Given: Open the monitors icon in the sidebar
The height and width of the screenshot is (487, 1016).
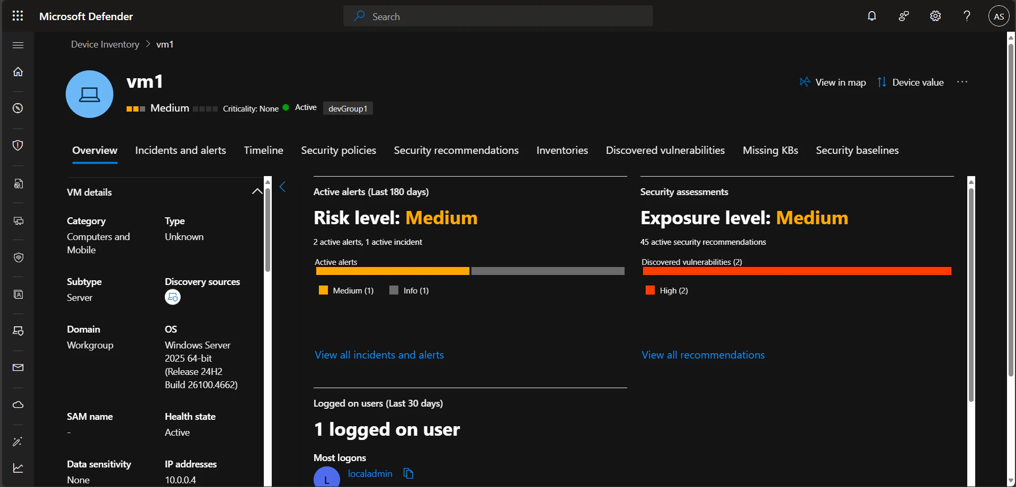Looking at the screenshot, I should 18,221.
